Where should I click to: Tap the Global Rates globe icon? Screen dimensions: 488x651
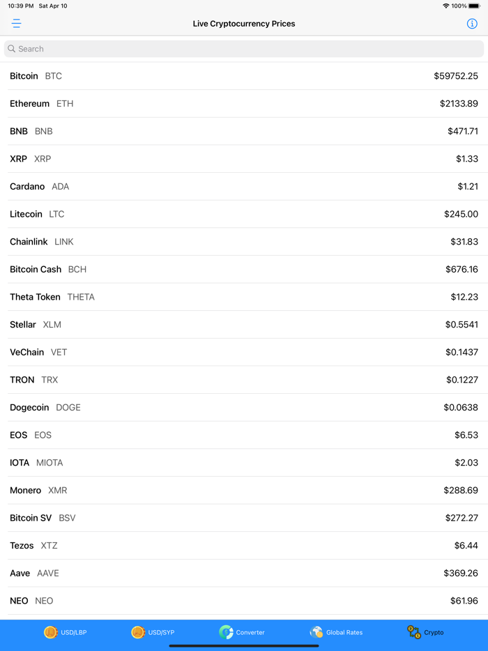[317, 632]
